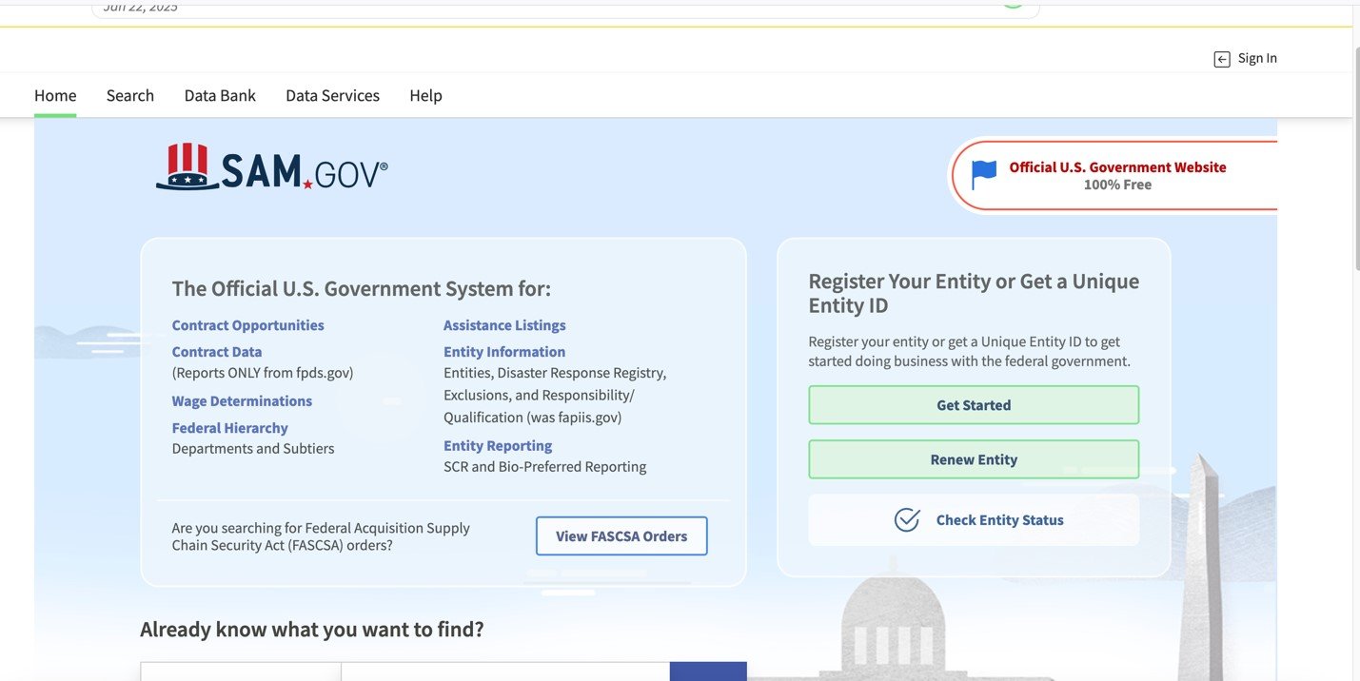Click the 'Already know what you want to find?' heading
The image size is (1360, 681).
coord(312,630)
